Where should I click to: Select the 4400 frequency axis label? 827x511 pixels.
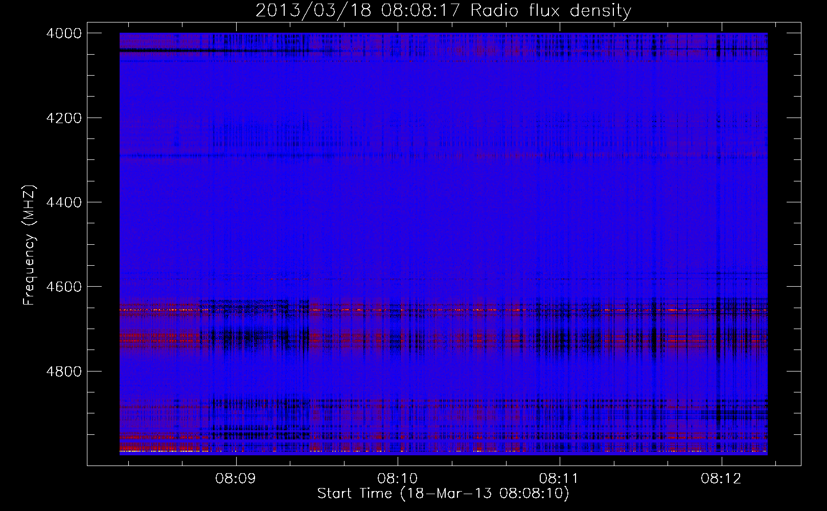coord(64,202)
